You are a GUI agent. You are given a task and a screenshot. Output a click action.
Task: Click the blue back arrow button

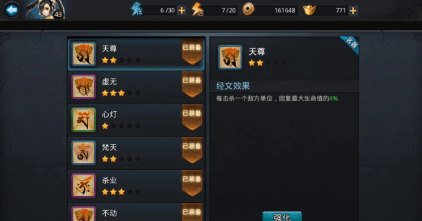(12, 10)
